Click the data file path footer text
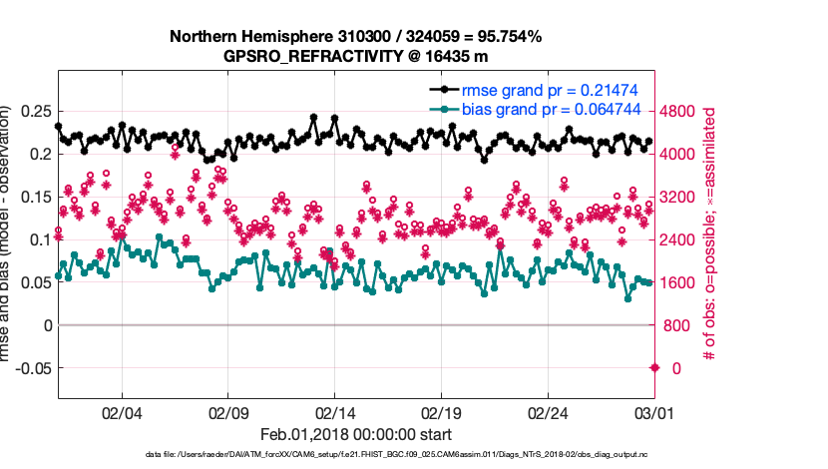 point(355,455)
